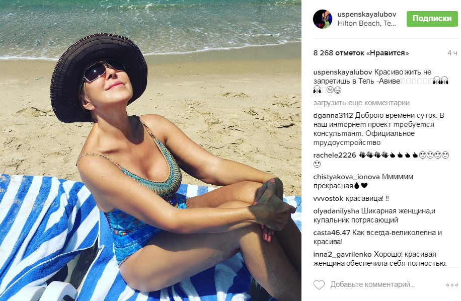Click uspenskayalubov username in the caption

point(343,72)
